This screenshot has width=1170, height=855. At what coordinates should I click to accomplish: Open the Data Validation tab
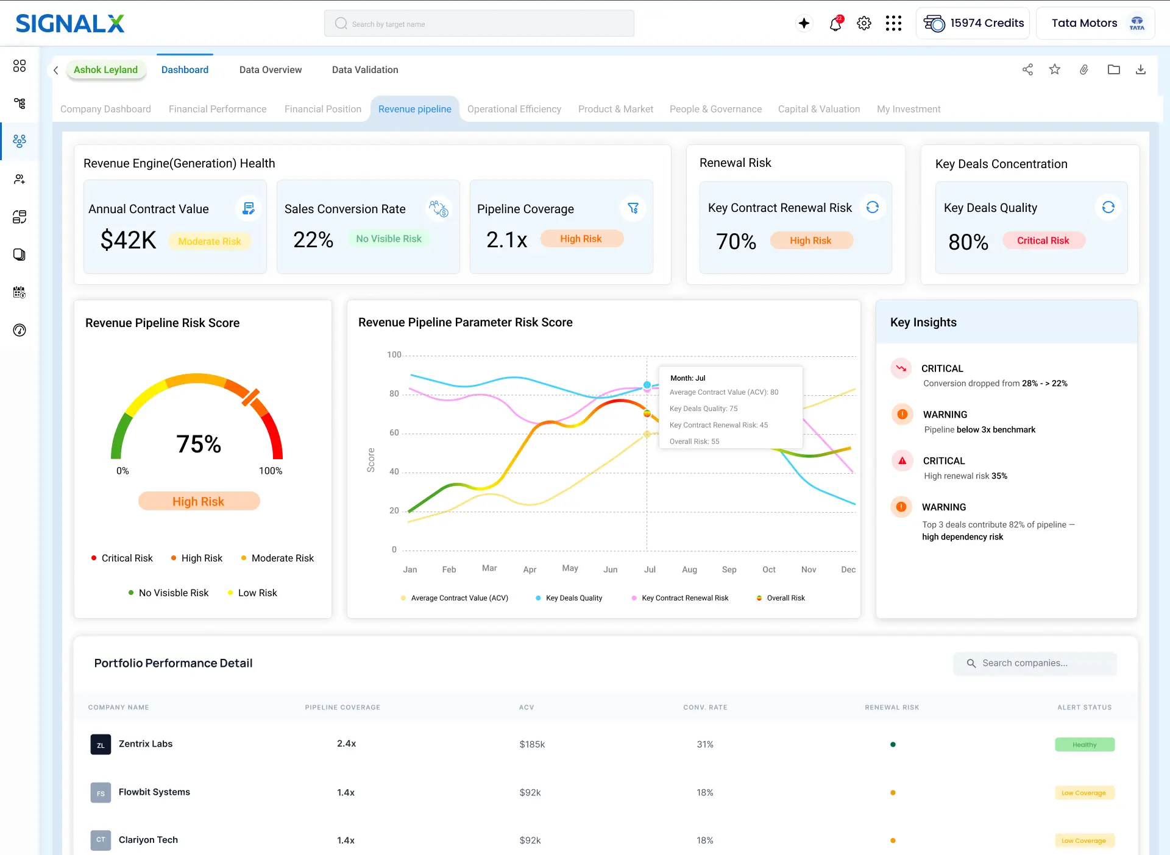pos(365,70)
